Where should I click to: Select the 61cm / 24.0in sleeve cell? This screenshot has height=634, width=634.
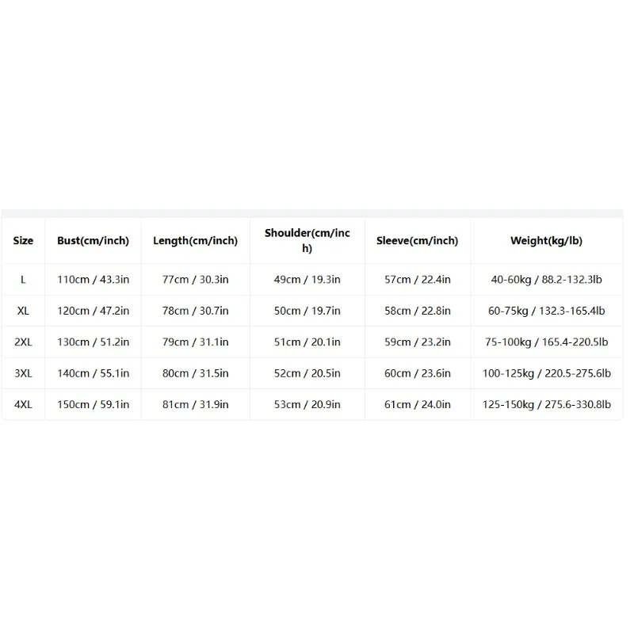418,404
